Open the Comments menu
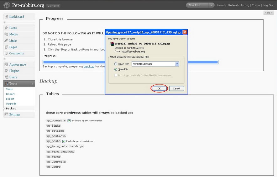Screen dimensions: 277x177 pos(16,53)
